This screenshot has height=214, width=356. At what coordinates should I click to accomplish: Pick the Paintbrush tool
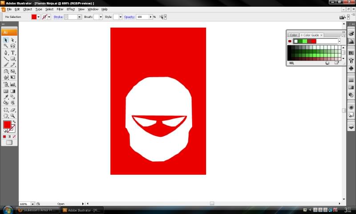(x=6, y=65)
